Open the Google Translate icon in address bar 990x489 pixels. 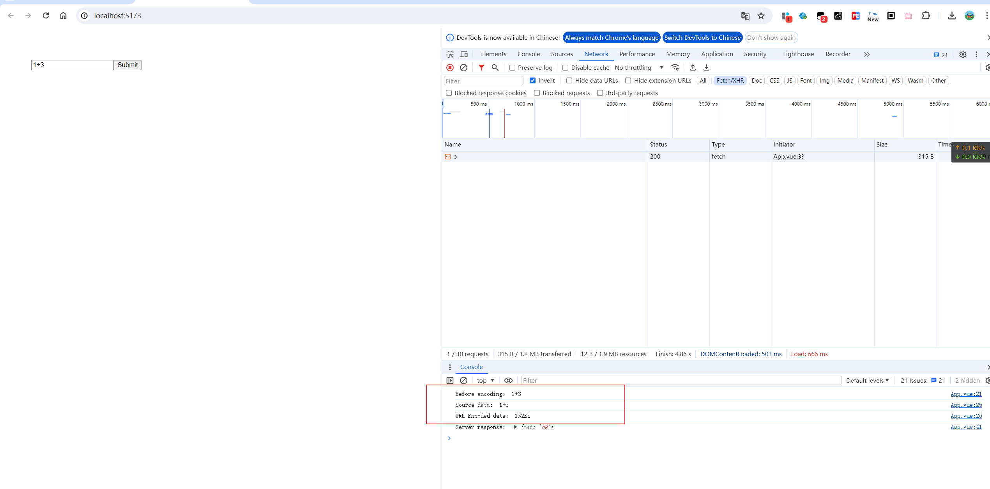(745, 16)
